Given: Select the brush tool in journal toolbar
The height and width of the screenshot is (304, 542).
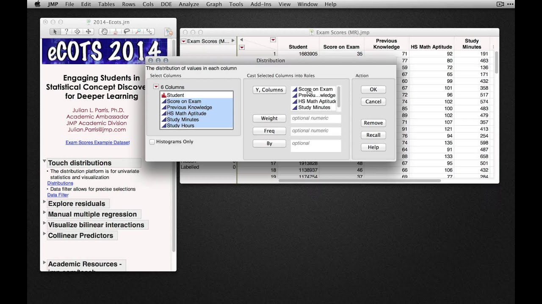Looking at the screenshot, I should (115, 32).
